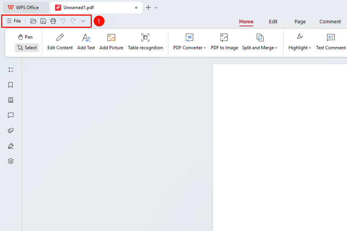Screen dimensions: 347x231
Task: Choose the Add Text tool
Action: (86, 42)
